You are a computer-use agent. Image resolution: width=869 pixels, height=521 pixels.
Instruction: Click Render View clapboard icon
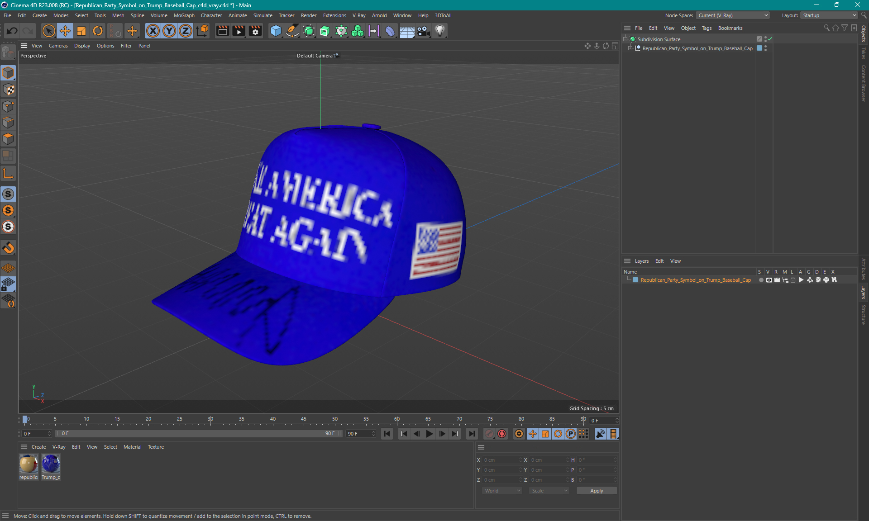pos(222,31)
